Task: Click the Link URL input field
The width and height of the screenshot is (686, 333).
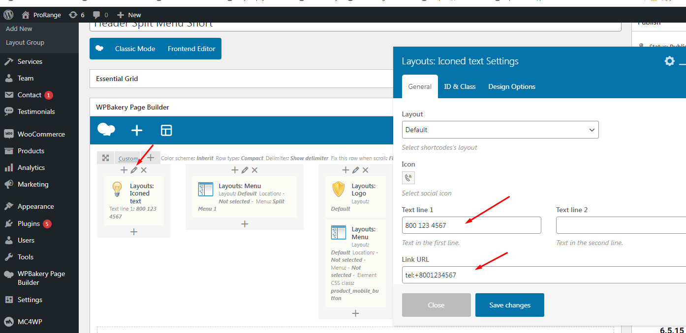Action: click(x=544, y=275)
